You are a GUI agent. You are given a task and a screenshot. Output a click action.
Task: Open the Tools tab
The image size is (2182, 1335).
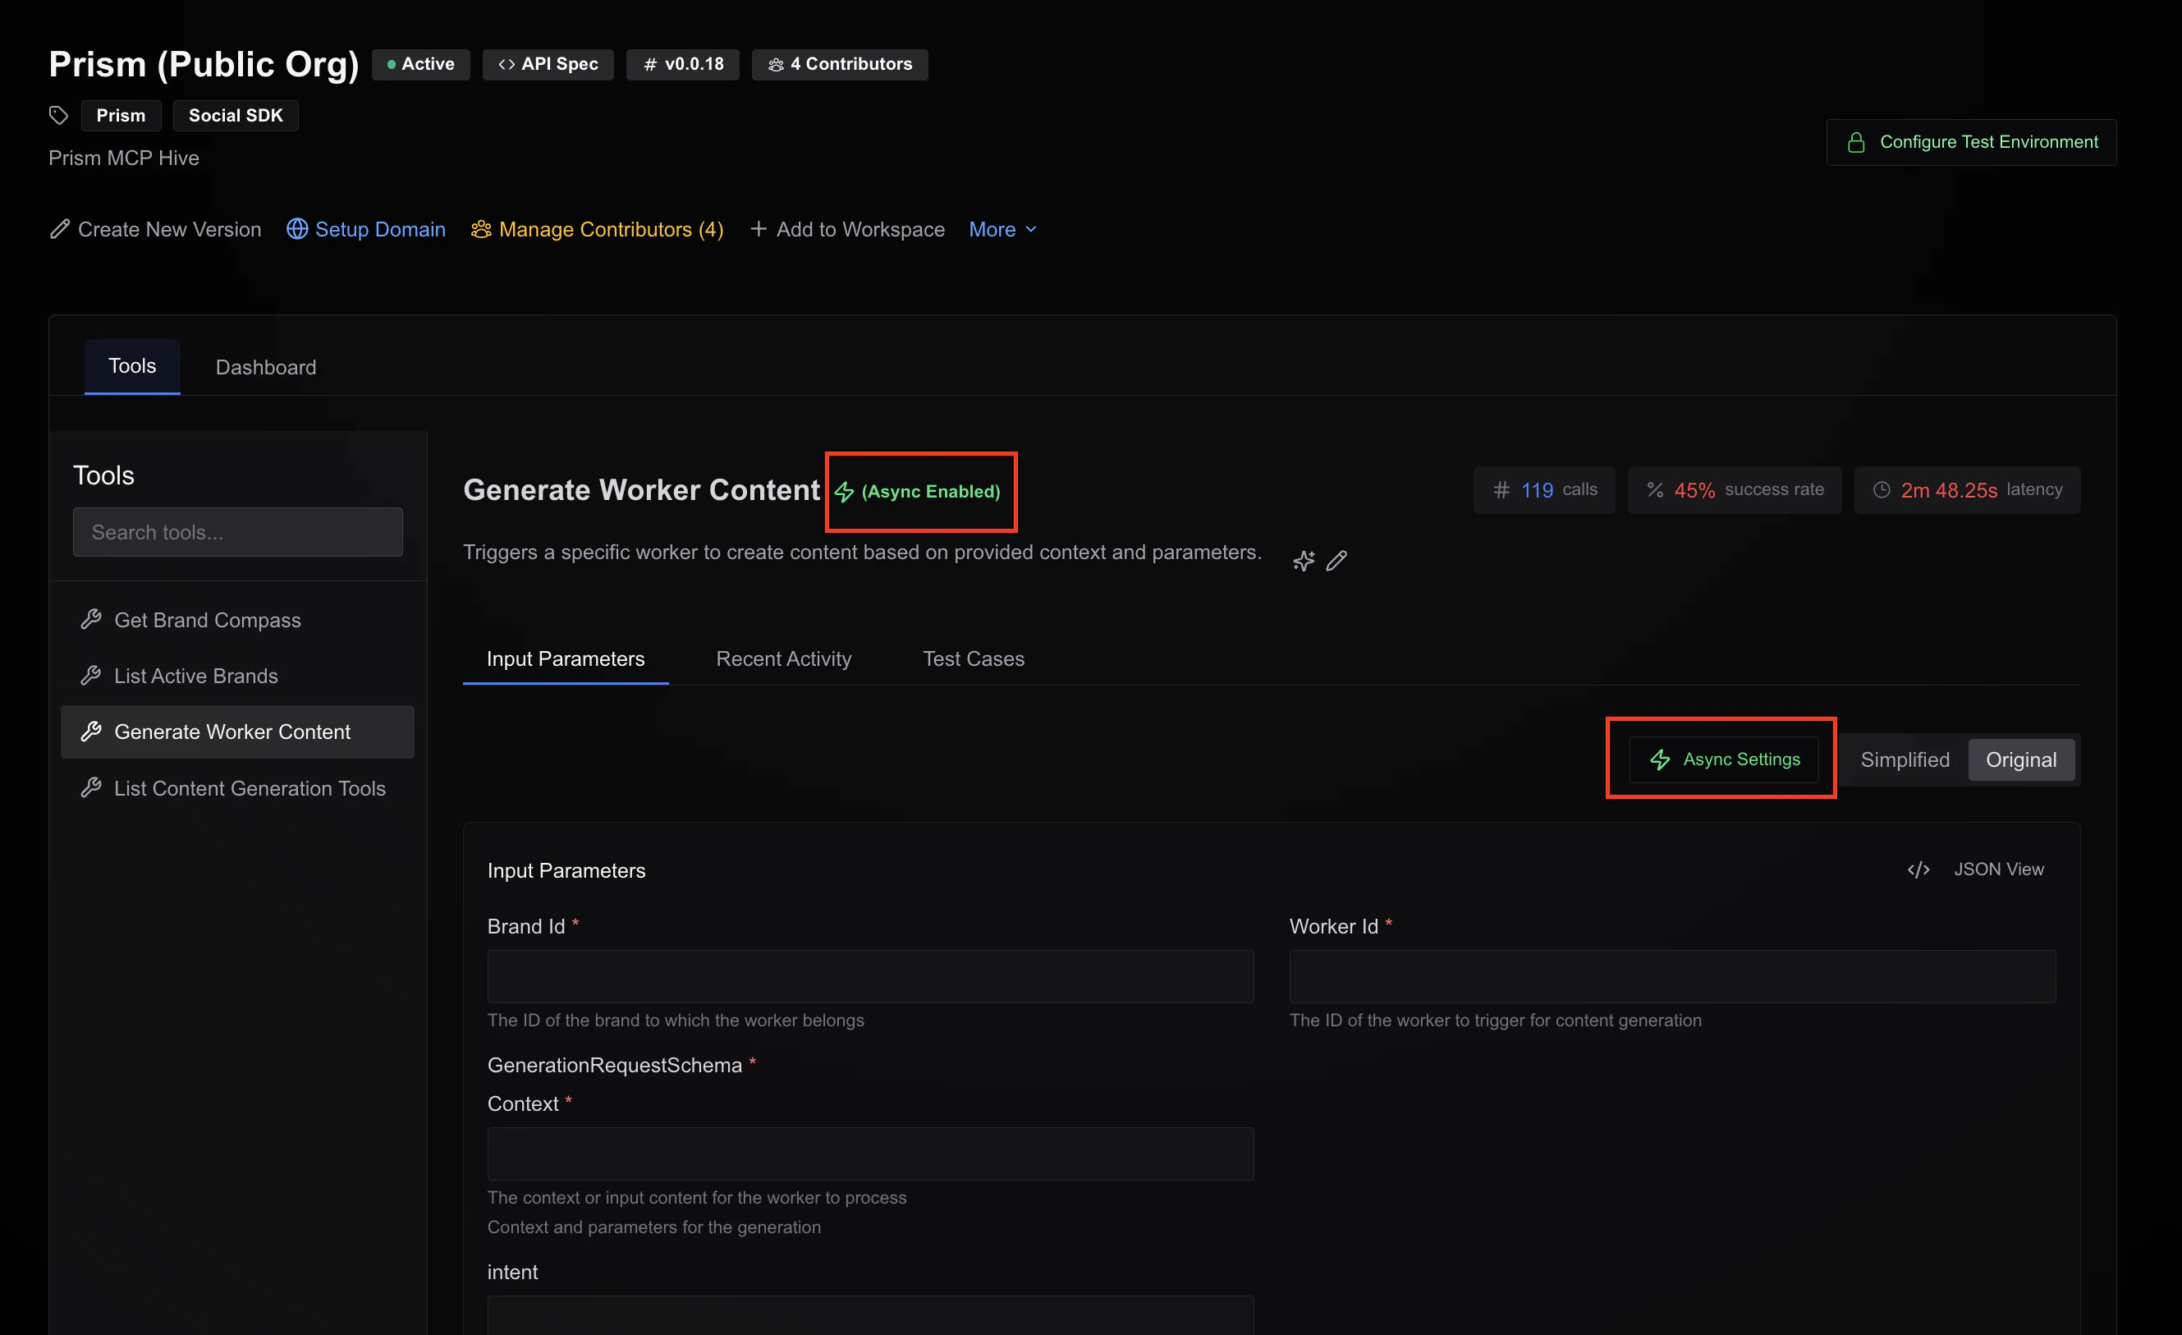point(132,366)
